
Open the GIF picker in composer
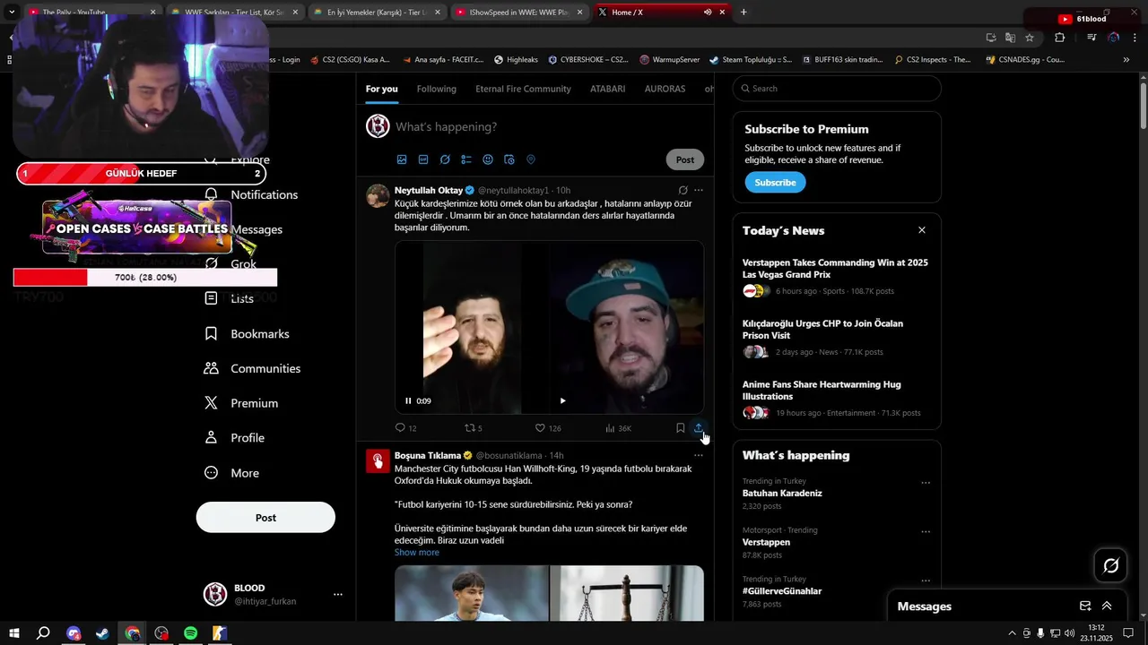tap(423, 159)
